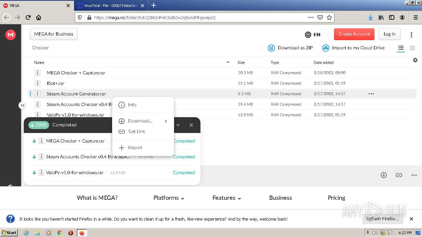Expand the left sidebar with the double-arrow toggle
This screenshot has width=422, height=237.
point(22,105)
